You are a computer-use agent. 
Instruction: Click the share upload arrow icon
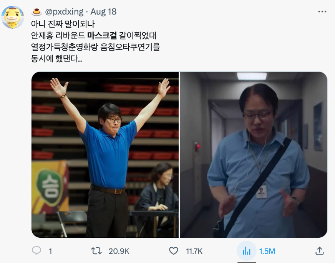pos(320,251)
